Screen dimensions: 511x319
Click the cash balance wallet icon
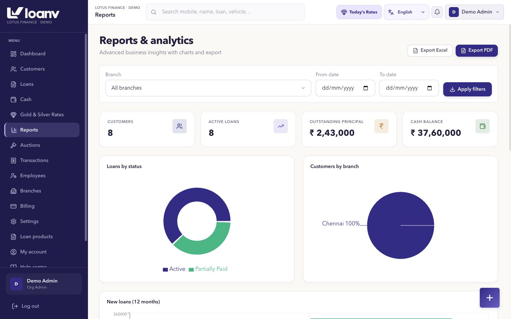click(483, 126)
